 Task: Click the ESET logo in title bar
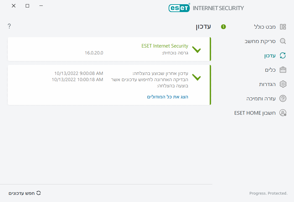(179, 8)
